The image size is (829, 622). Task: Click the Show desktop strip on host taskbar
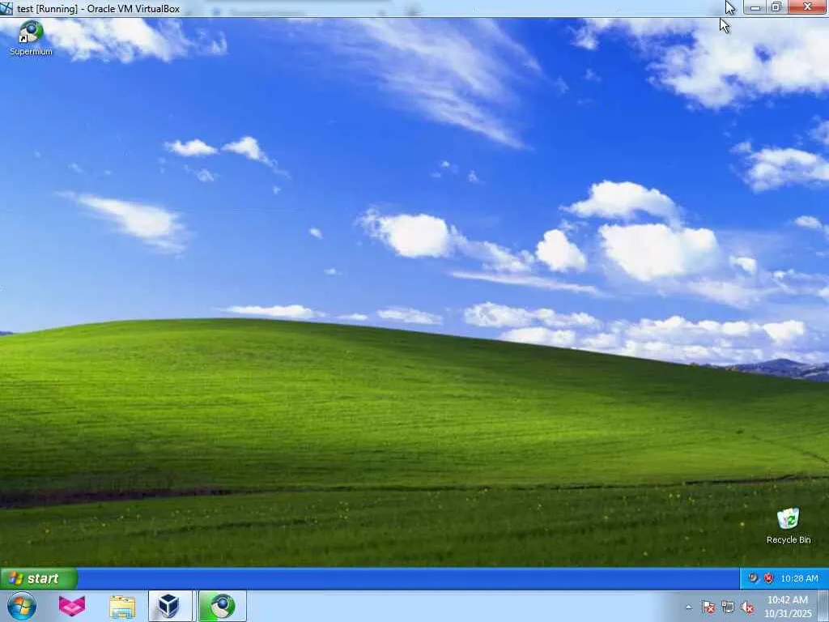point(823,607)
